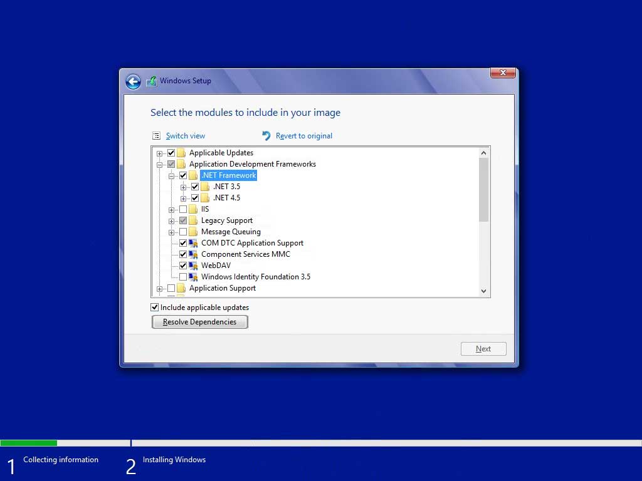Select the .NET 4.5 label

226,198
